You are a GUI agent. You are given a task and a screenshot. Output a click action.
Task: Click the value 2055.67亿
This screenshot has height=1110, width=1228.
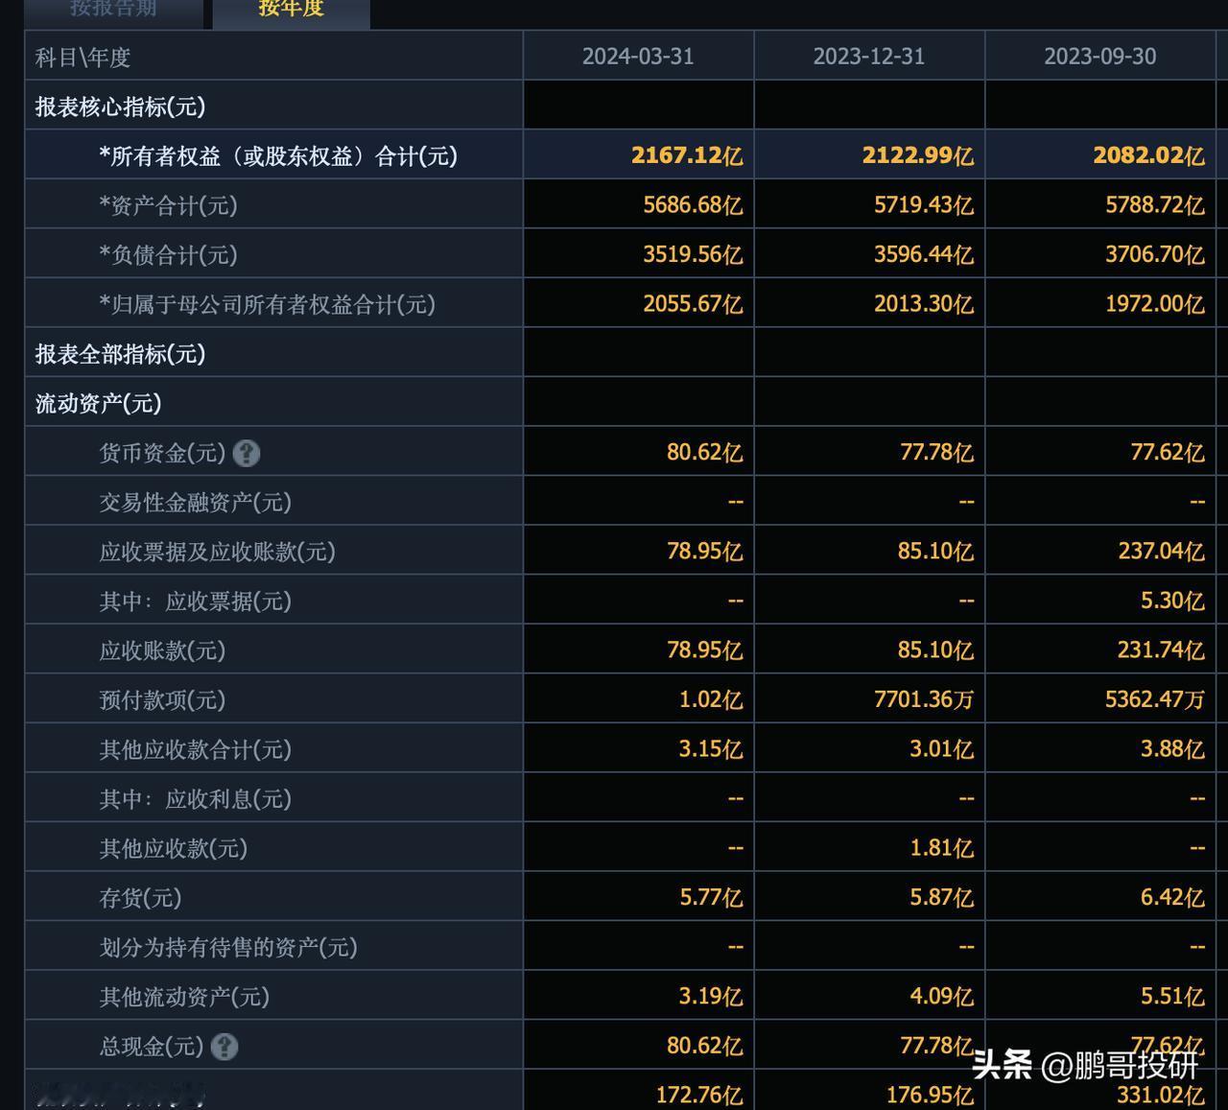coord(693,304)
